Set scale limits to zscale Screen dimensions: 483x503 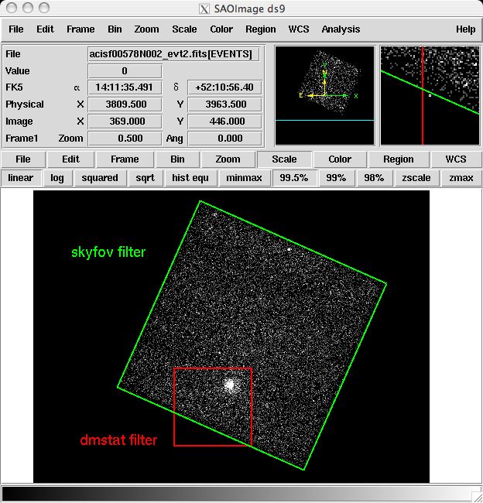[x=416, y=178]
